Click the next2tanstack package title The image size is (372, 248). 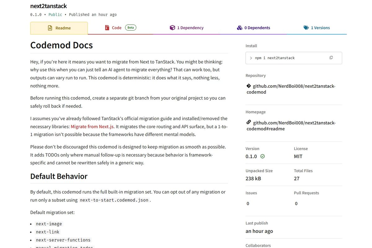pos(48,6)
